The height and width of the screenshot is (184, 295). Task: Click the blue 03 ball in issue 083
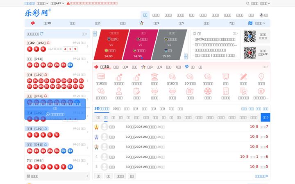[70, 65]
